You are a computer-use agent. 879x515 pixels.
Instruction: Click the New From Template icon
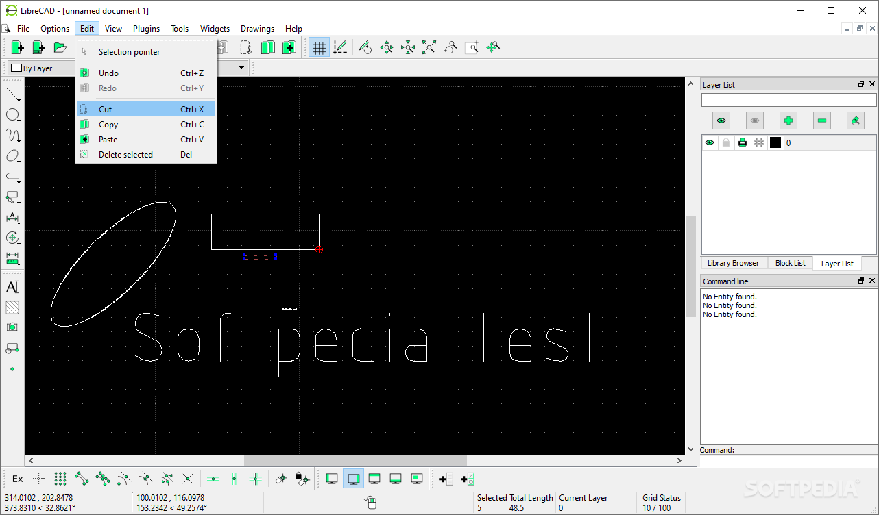click(39, 47)
